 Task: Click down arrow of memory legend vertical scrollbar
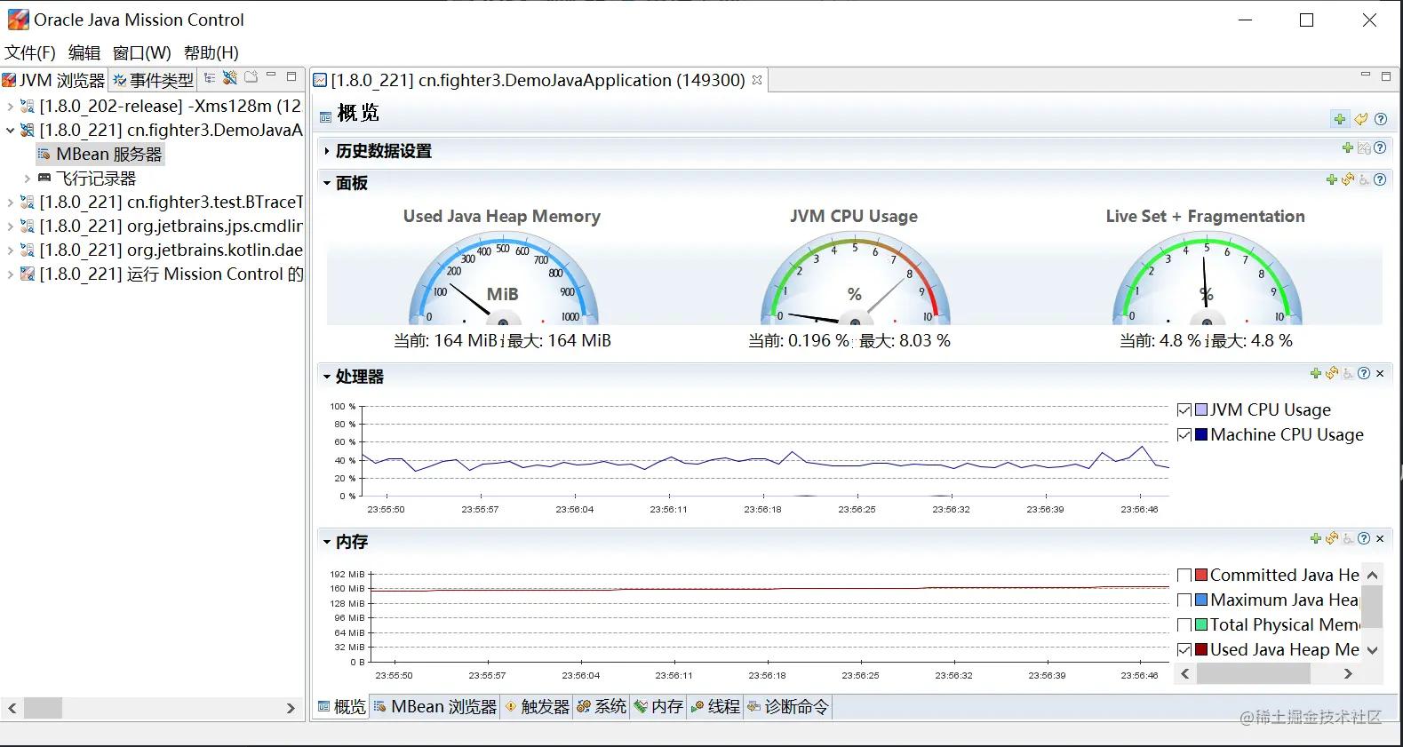1373,650
